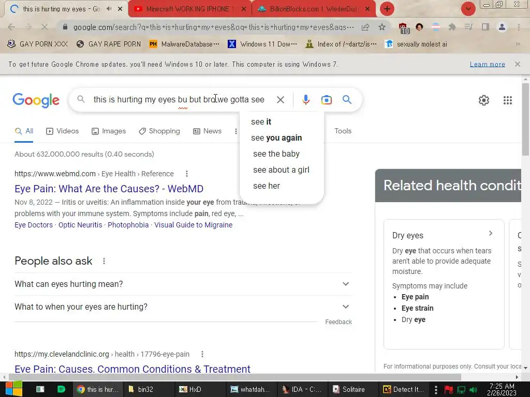The width and height of the screenshot is (530, 397).
Task: Switch to the Shopping results tab
Action: (x=159, y=131)
